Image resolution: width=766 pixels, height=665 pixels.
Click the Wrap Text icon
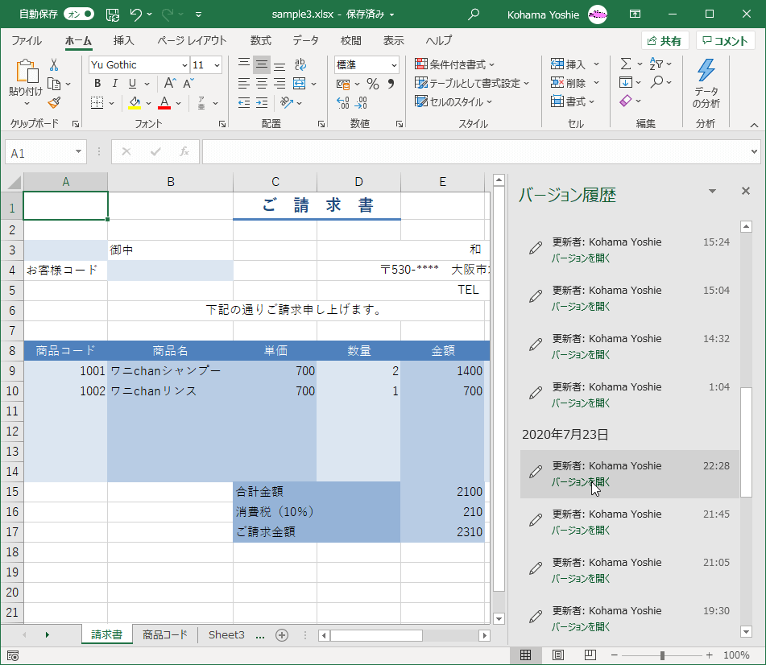coord(300,65)
